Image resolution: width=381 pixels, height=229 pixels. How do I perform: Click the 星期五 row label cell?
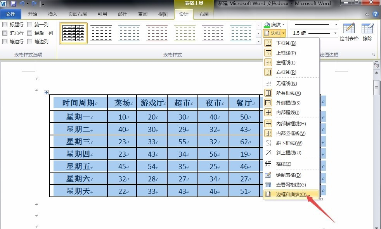click(78, 166)
